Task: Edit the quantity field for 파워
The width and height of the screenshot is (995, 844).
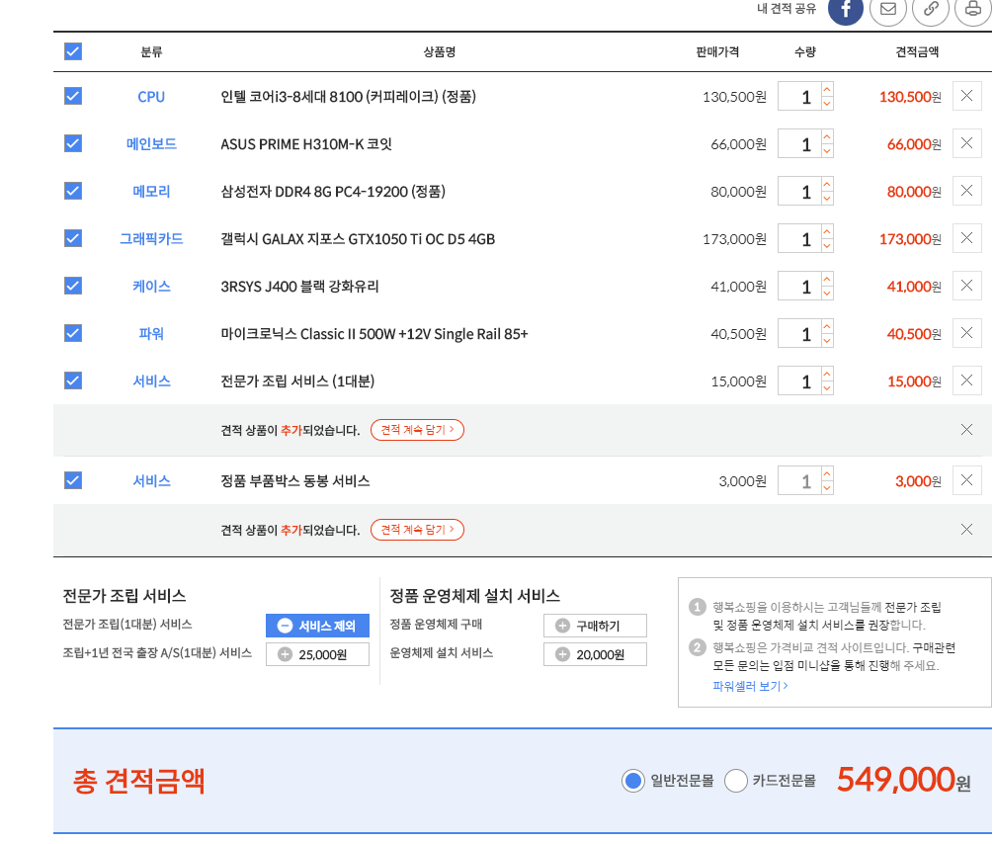Action: click(x=799, y=334)
